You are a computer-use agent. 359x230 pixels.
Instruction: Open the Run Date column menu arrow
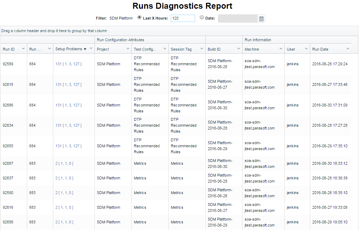pos(348,49)
